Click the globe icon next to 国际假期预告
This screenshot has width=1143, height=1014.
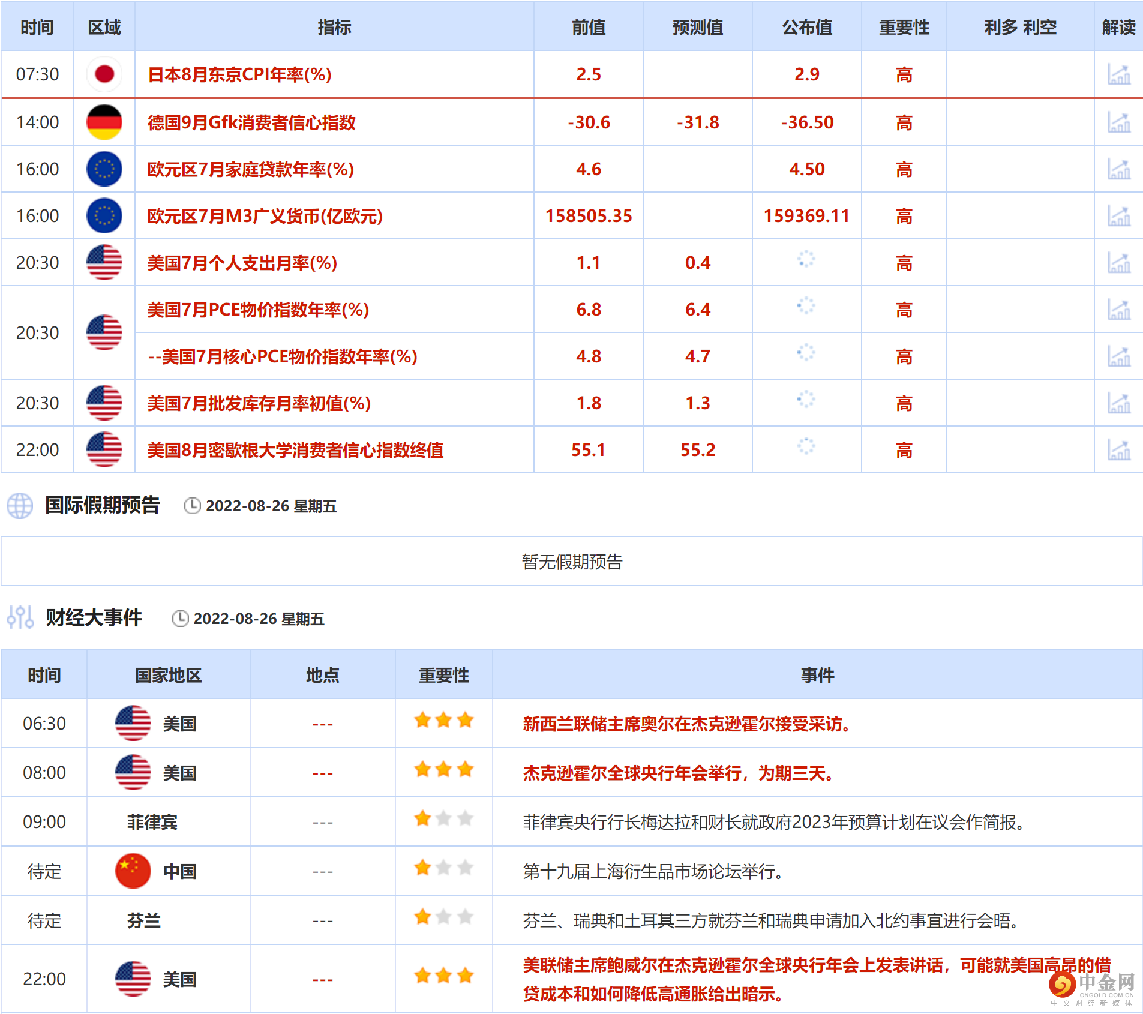(x=20, y=506)
